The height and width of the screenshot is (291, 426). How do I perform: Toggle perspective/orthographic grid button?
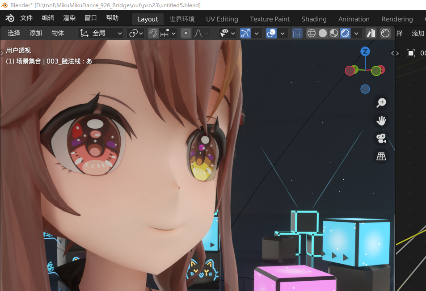[381, 156]
